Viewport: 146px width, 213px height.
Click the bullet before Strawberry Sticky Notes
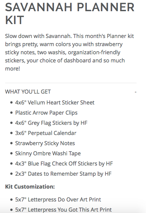pyautogui.click(x=11, y=143)
